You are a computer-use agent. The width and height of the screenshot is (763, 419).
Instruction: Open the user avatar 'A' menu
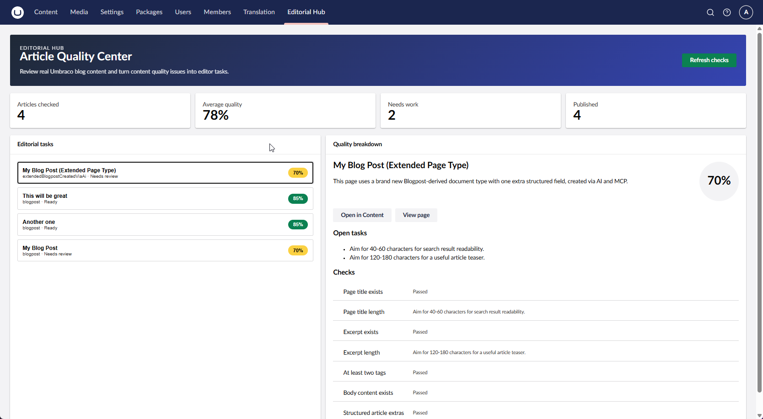746,12
